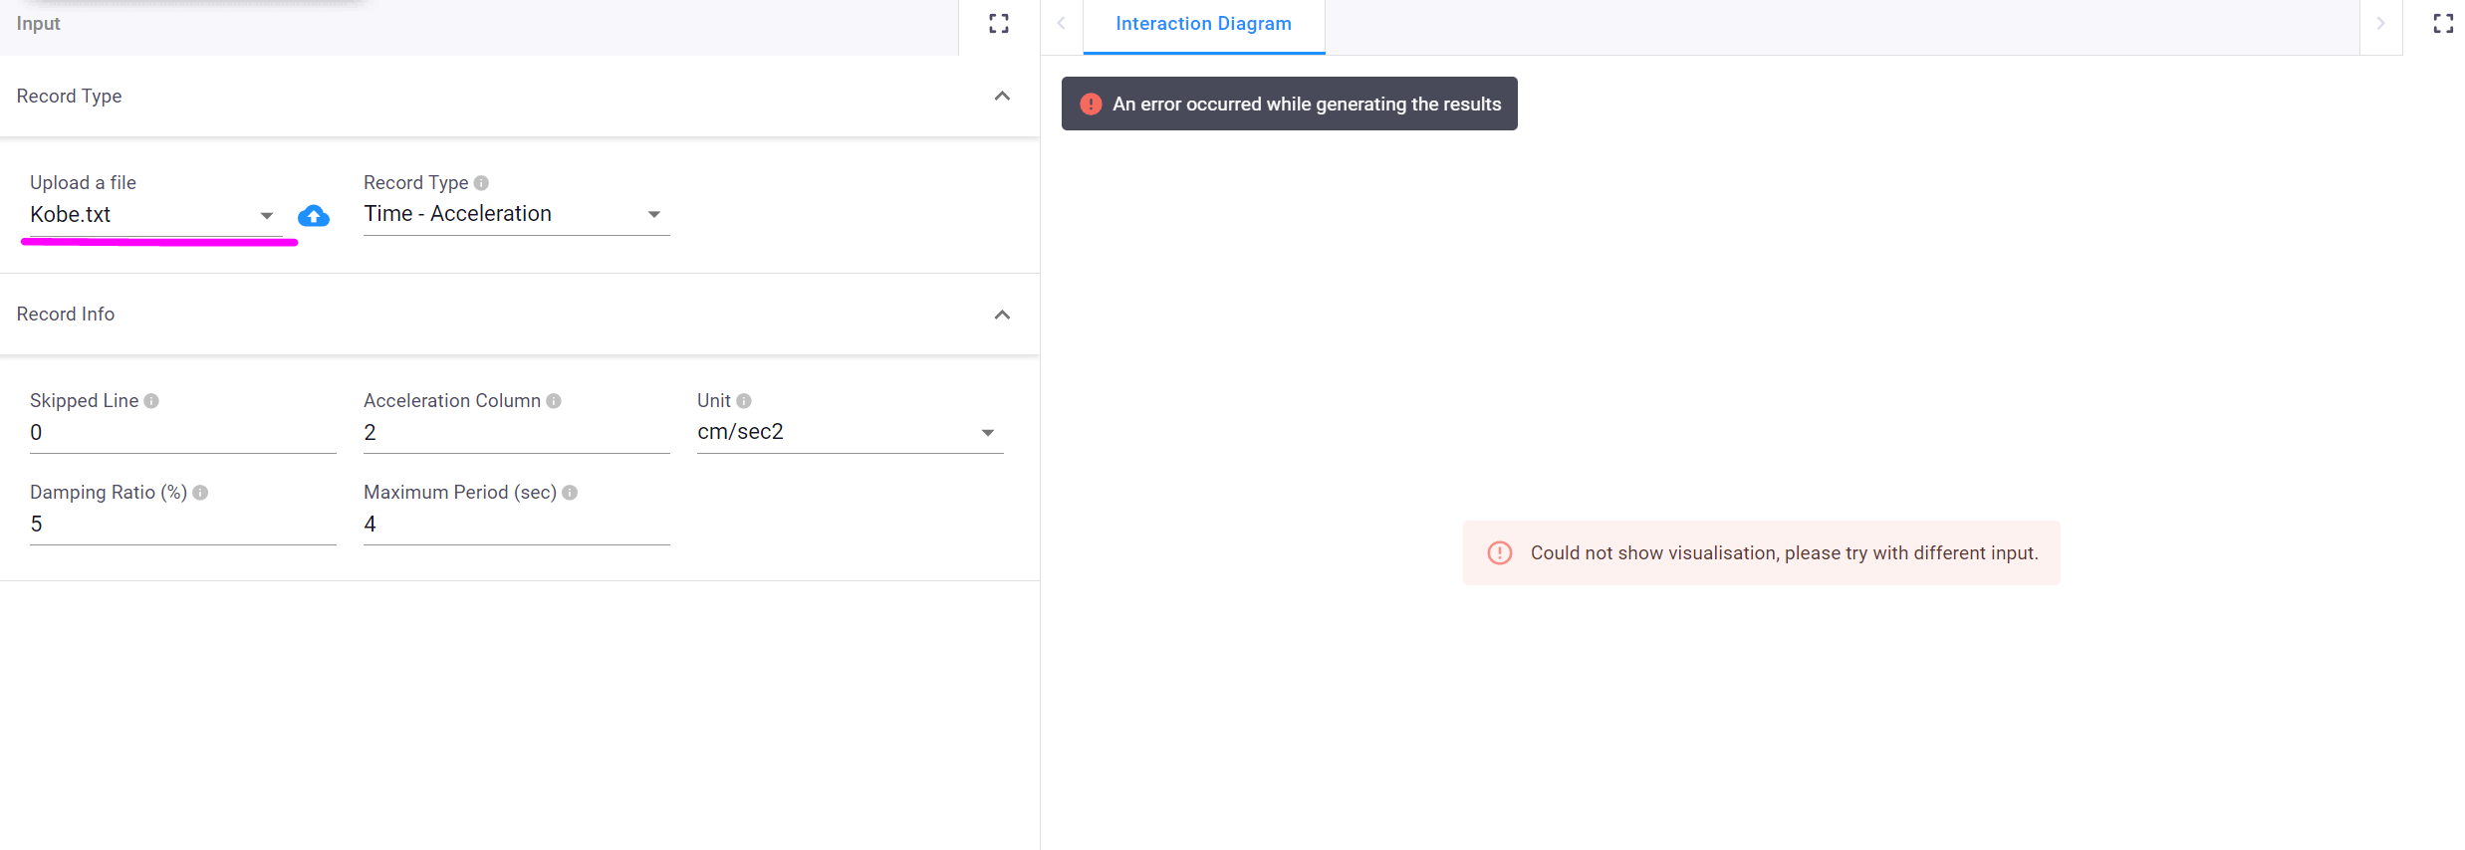The height and width of the screenshot is (850, 2465).
Task: Click the Damping Ratio input field
Action: click(x=183, y=525)
